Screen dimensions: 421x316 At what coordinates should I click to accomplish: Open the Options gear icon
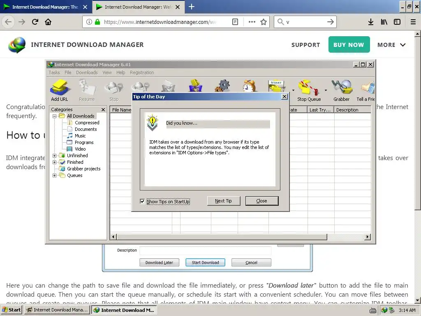point(222,86)
